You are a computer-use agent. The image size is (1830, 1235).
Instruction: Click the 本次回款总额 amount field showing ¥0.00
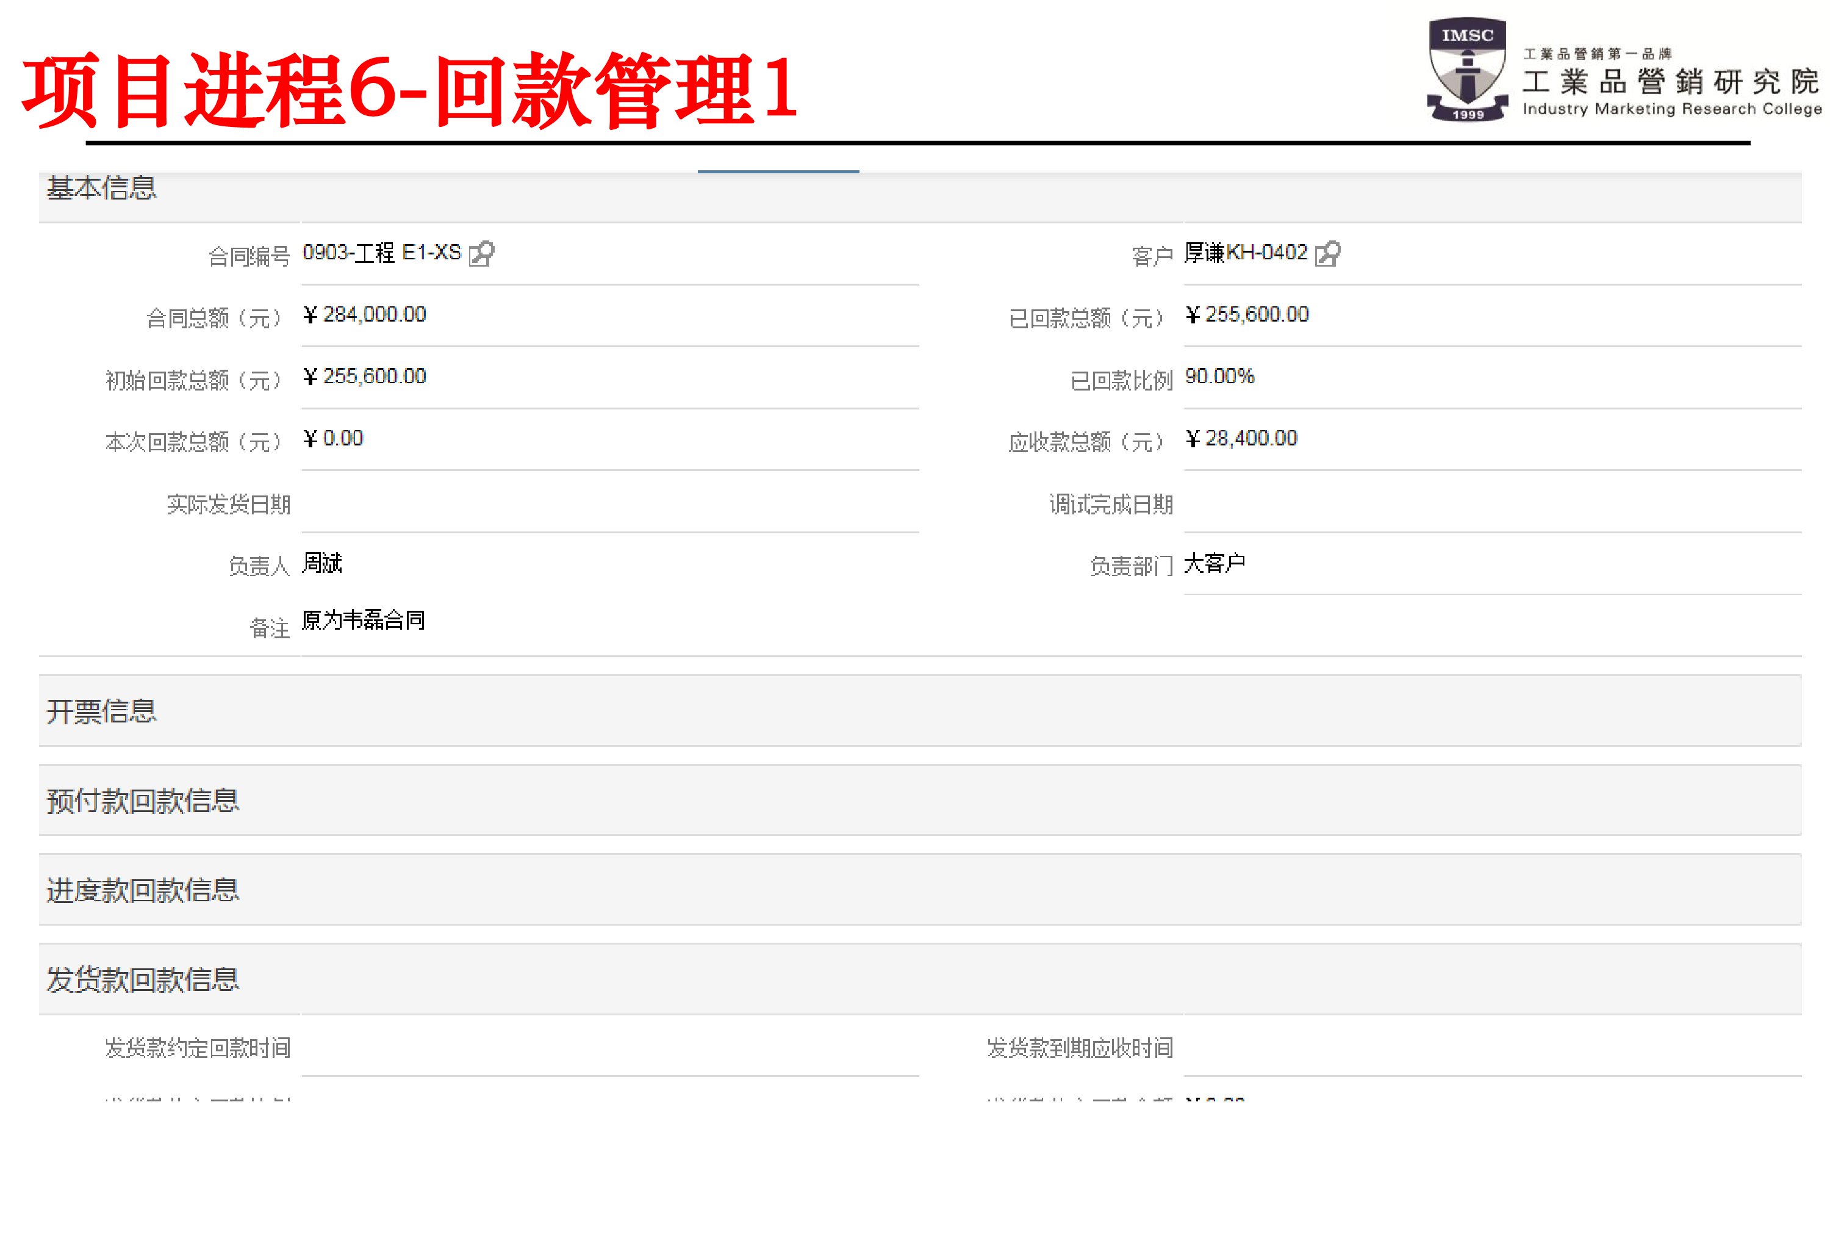[334, 438]
